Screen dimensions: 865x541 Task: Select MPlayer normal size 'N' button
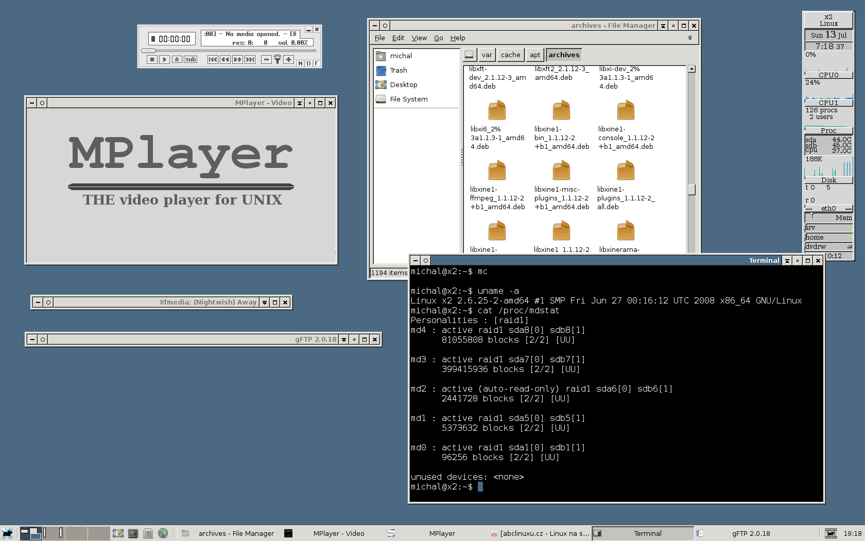pyautogui.click(x=301, y=63)
